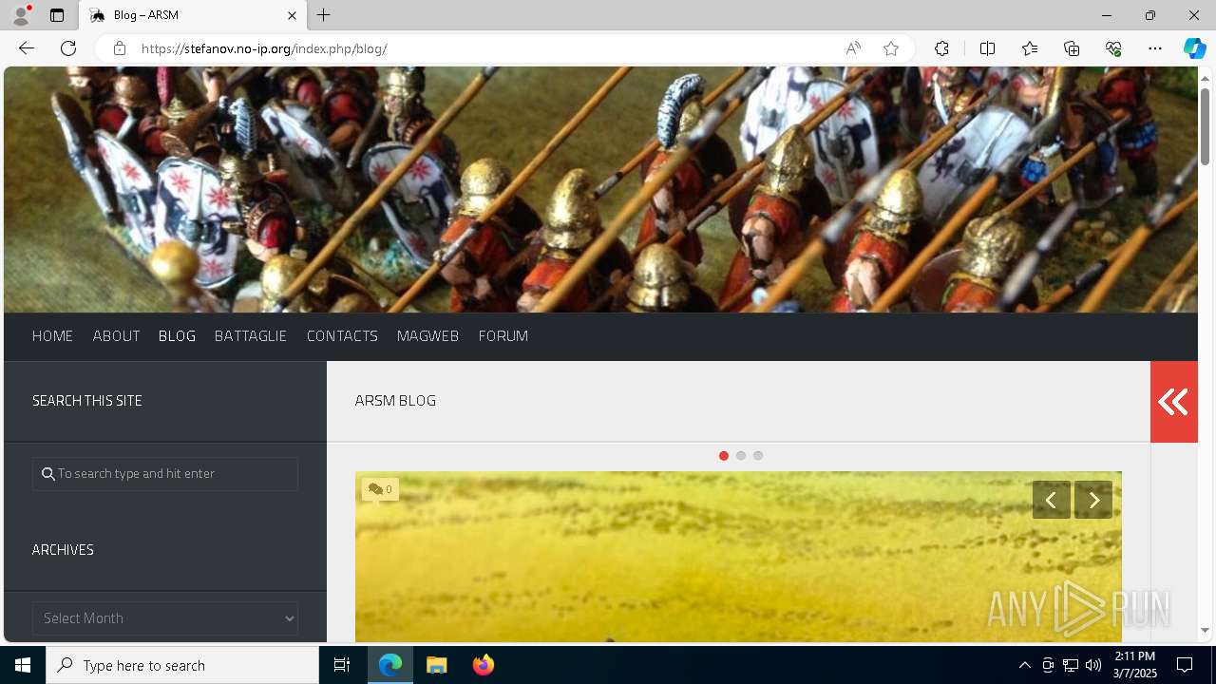Expand the Select Month archives dropdown
The image size is (1216, 684).
165,618
